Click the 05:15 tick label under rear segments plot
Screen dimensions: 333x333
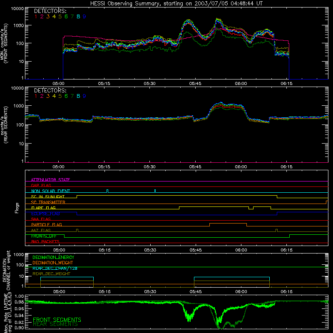coord(104,167)
